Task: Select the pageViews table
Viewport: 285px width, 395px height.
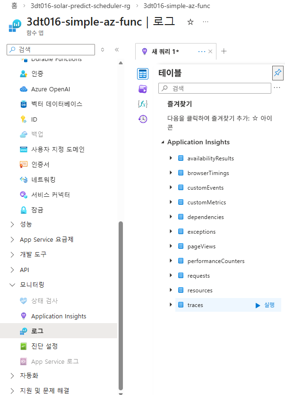Action: (201, 246)
